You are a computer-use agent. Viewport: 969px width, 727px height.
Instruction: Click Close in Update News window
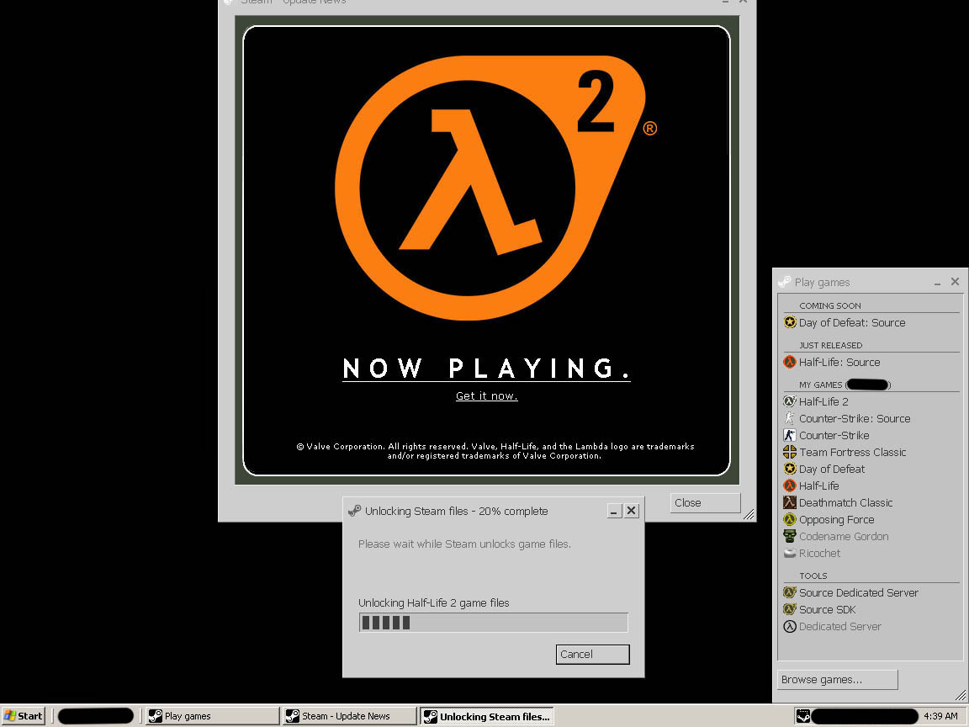point(705,502)
